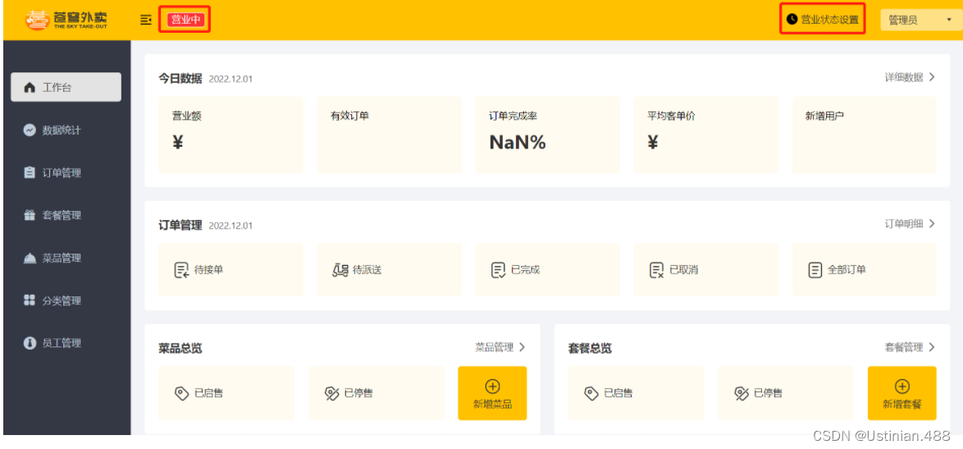The image size is (963, 449).
Task: Click the tag icon for dishes 已启售
Action: click(182, 394)
